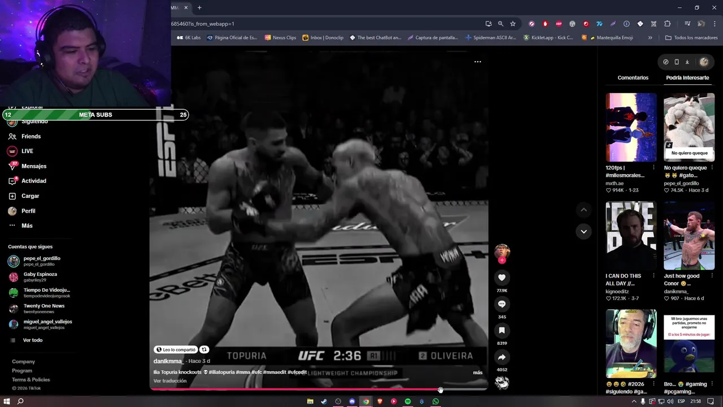The image size is (723, 407).
Task: Show hidden system tray icons chevron
Action: (x=634, y=401)
